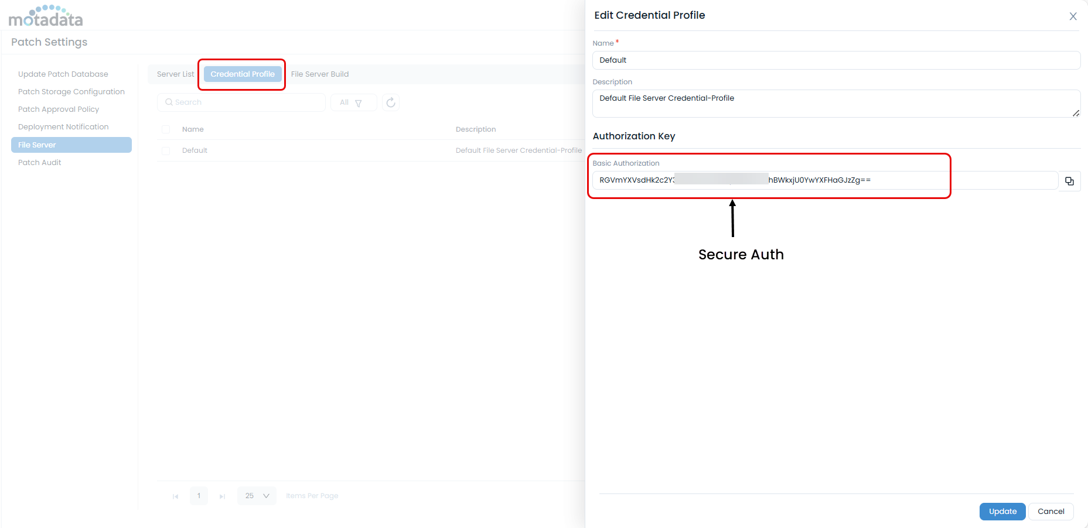Click the Motadata logo
The image size is (1088, 528).
click(46, 16)
